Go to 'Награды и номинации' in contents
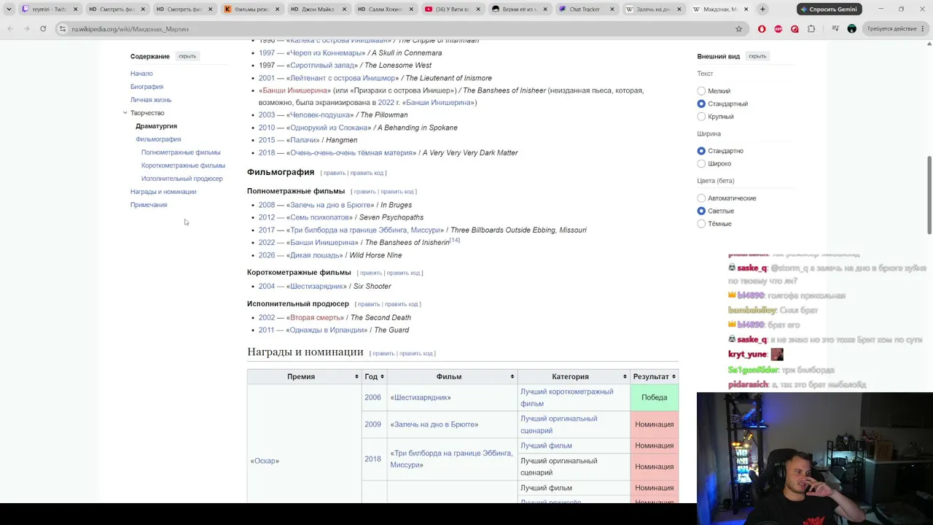Viewport: 933px width, 525px height. (x=163, y=192)
